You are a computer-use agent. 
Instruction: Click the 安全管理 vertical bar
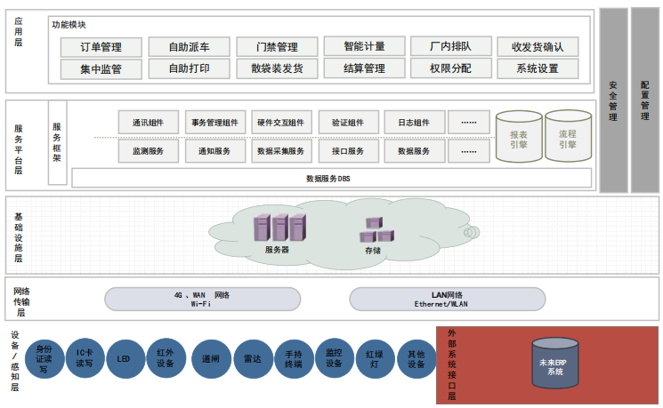tap(613, 100)
